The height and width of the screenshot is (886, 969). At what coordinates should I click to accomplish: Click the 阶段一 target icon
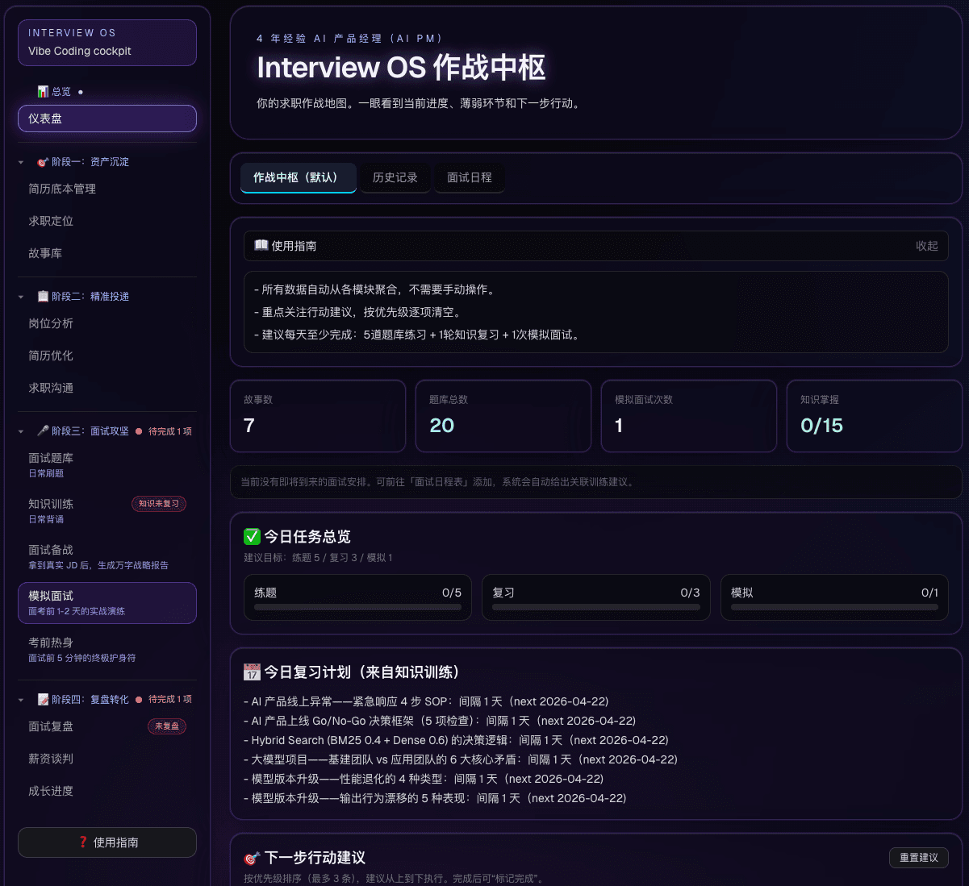[43, 162]
